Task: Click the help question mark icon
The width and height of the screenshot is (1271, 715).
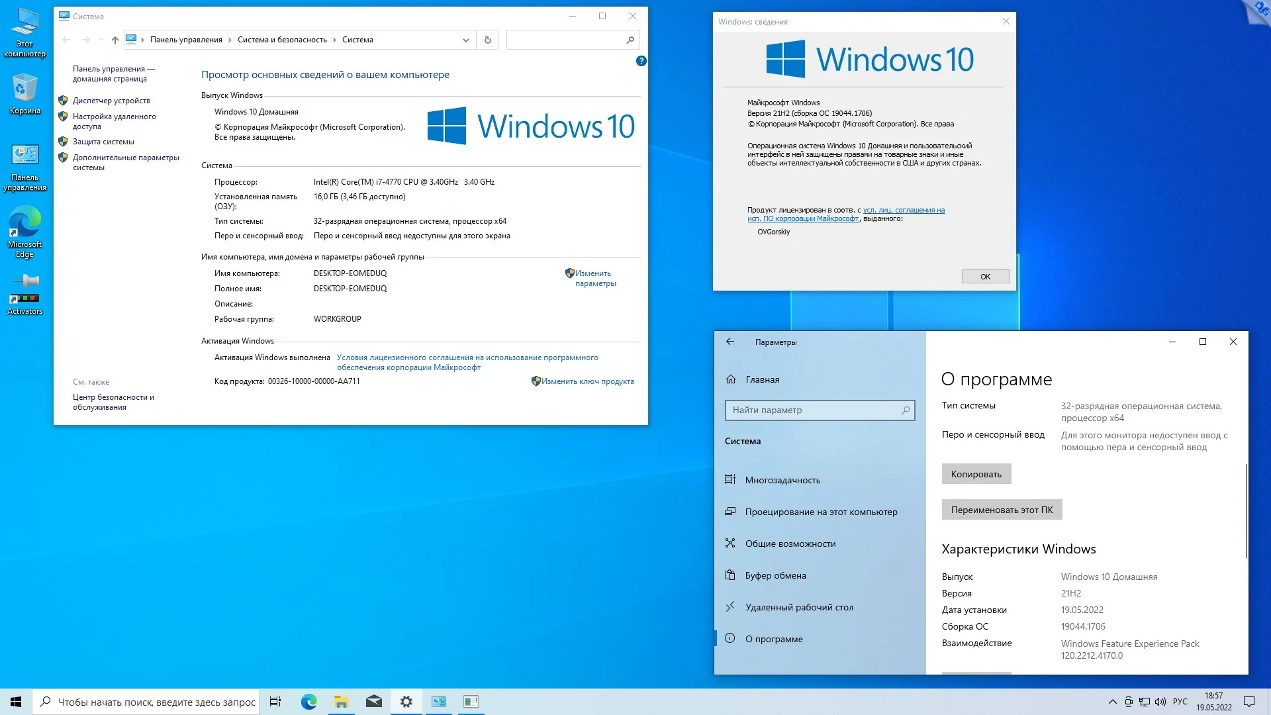Action: 641,61
